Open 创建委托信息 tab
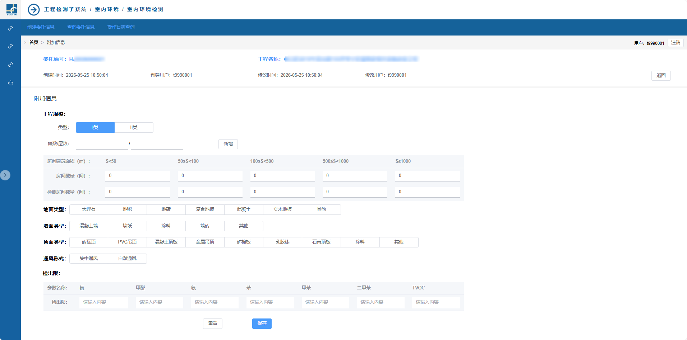Screen dimensions: 687x340 coord(41,27)
